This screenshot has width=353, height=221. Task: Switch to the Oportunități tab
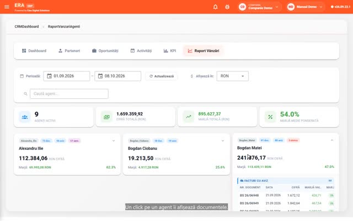105,51
